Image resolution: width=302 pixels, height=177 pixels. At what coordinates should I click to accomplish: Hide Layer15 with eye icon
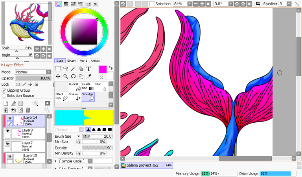tap(10, 156)
